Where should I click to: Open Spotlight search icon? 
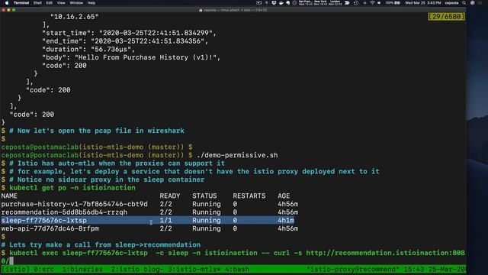464,3
